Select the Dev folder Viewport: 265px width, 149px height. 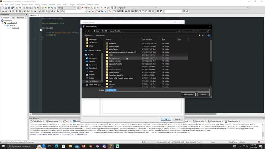click(x=147, y=67)
